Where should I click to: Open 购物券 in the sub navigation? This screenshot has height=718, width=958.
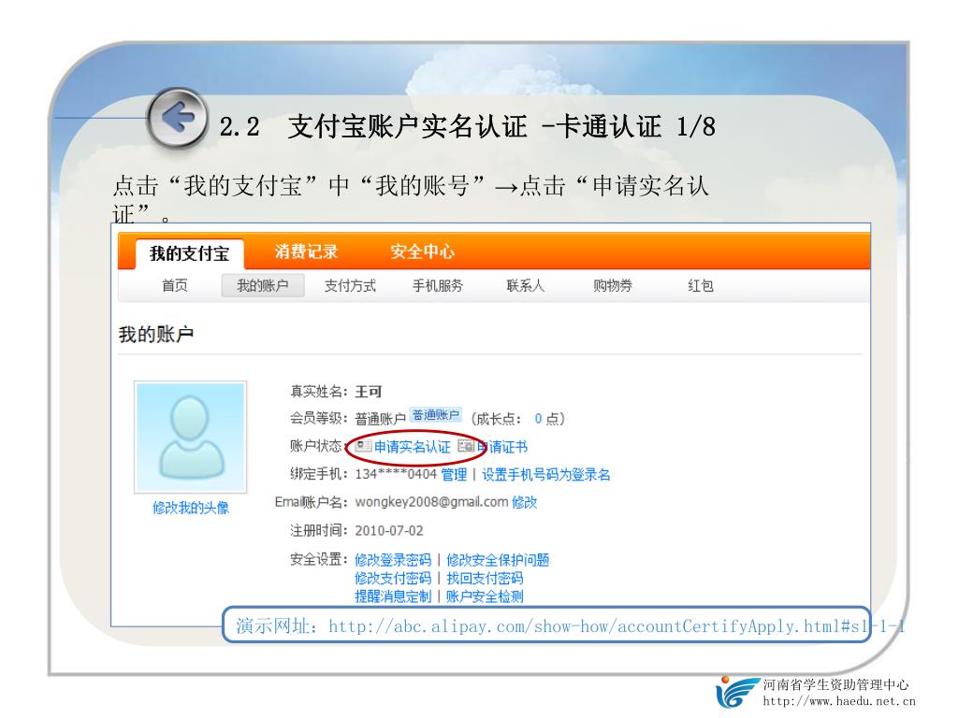point(612,285)
